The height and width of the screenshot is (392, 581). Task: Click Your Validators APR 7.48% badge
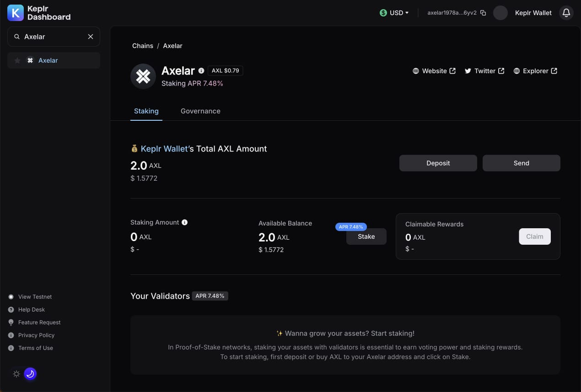(210, 296)
